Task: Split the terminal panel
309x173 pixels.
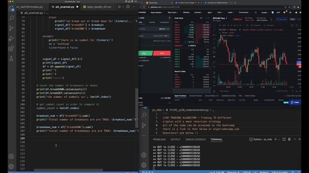Action: tap(284, 139)
